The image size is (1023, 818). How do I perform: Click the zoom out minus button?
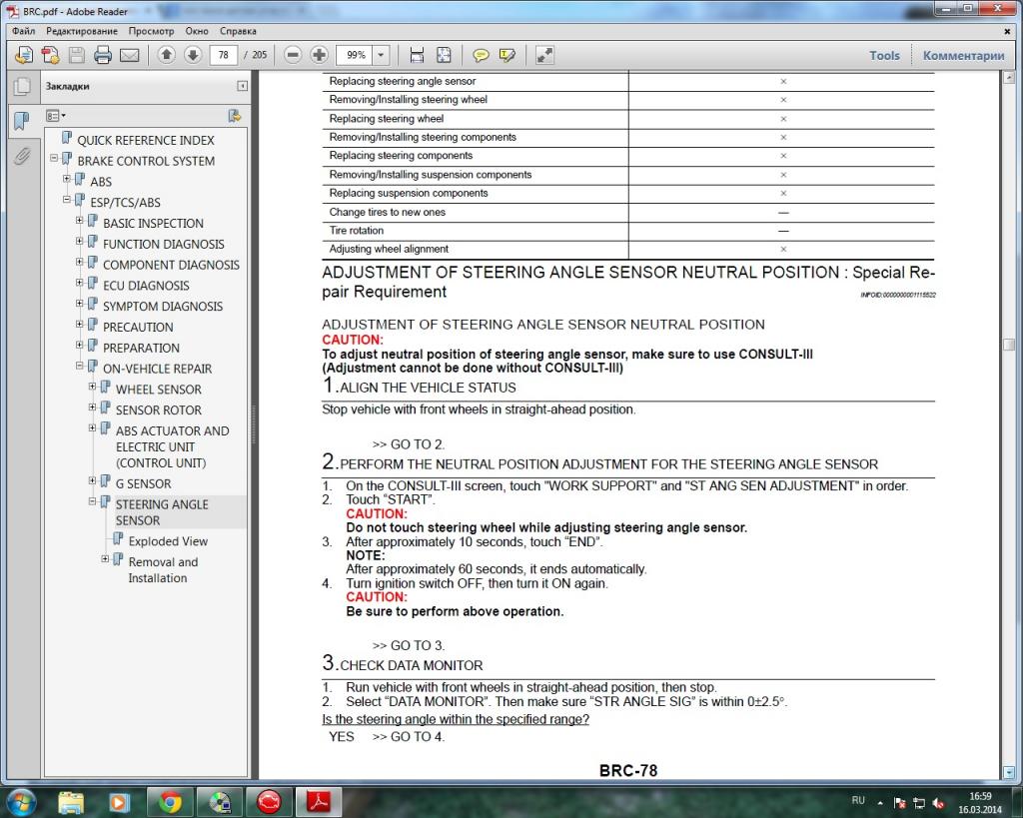293,55
